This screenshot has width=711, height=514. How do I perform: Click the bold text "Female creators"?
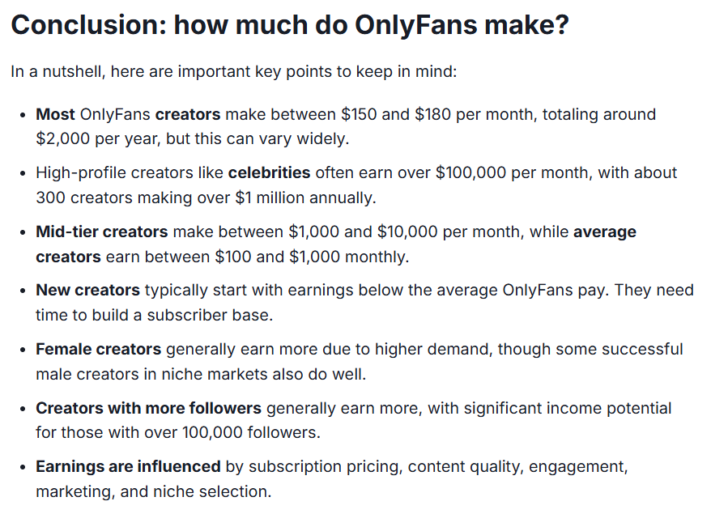[99, 349]
